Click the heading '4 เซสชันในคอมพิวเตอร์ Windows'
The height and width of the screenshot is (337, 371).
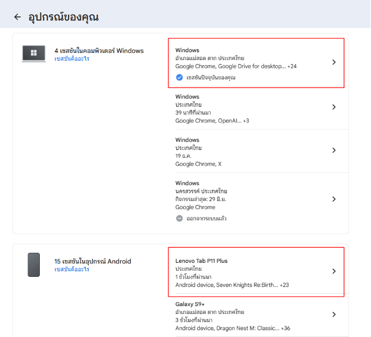click(x=99, y=51)
